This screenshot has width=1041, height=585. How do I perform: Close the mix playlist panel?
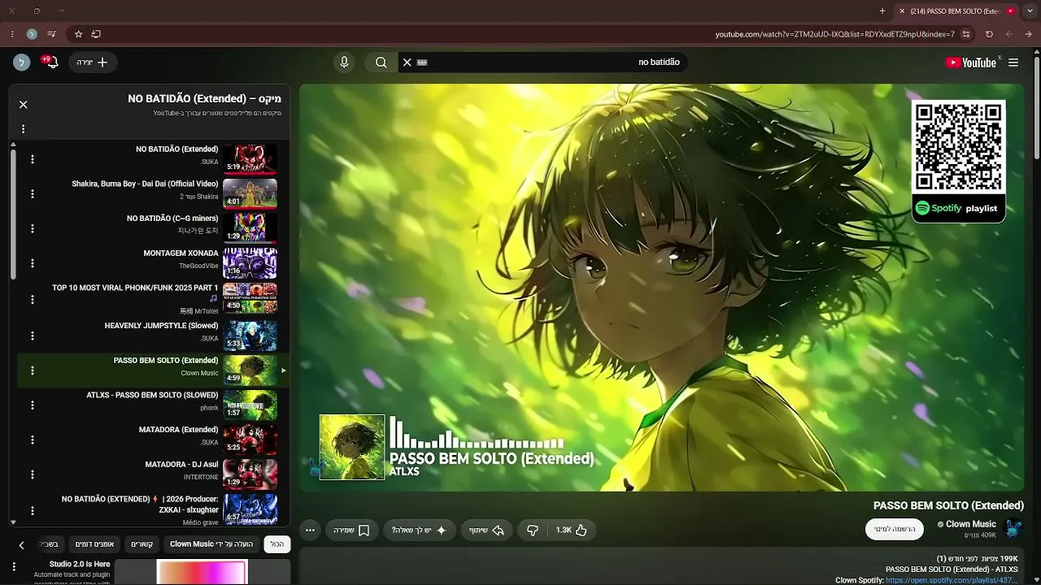pyautogui.click(x=24, y=105)
